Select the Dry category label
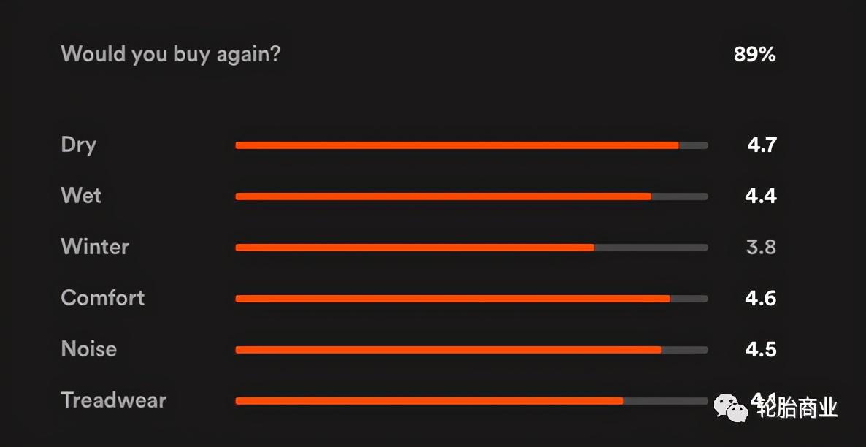The image size is (866, 447). click(x=79, y=145)
